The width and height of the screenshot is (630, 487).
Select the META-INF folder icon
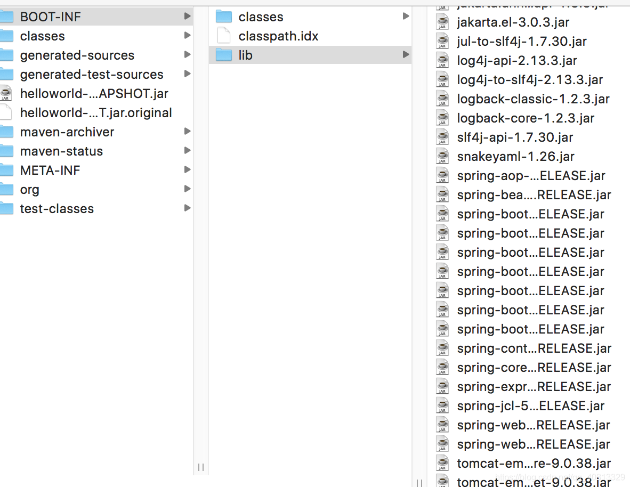(x=6, y=171)
